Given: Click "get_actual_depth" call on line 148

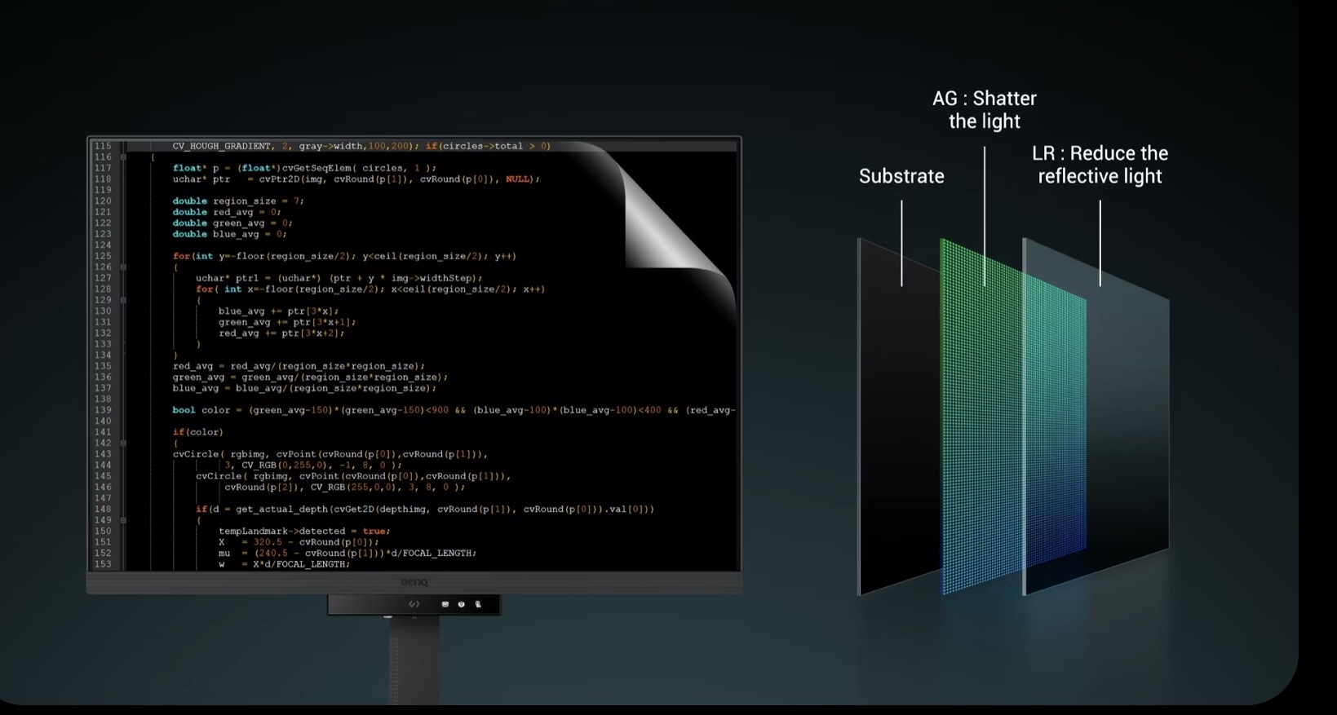Looking at the screenshot, I should 281,510.
